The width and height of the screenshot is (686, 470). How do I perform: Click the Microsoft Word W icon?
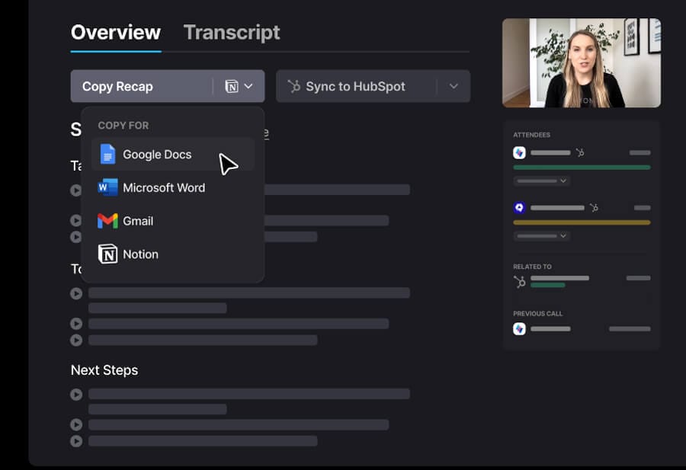pos(107,187)
